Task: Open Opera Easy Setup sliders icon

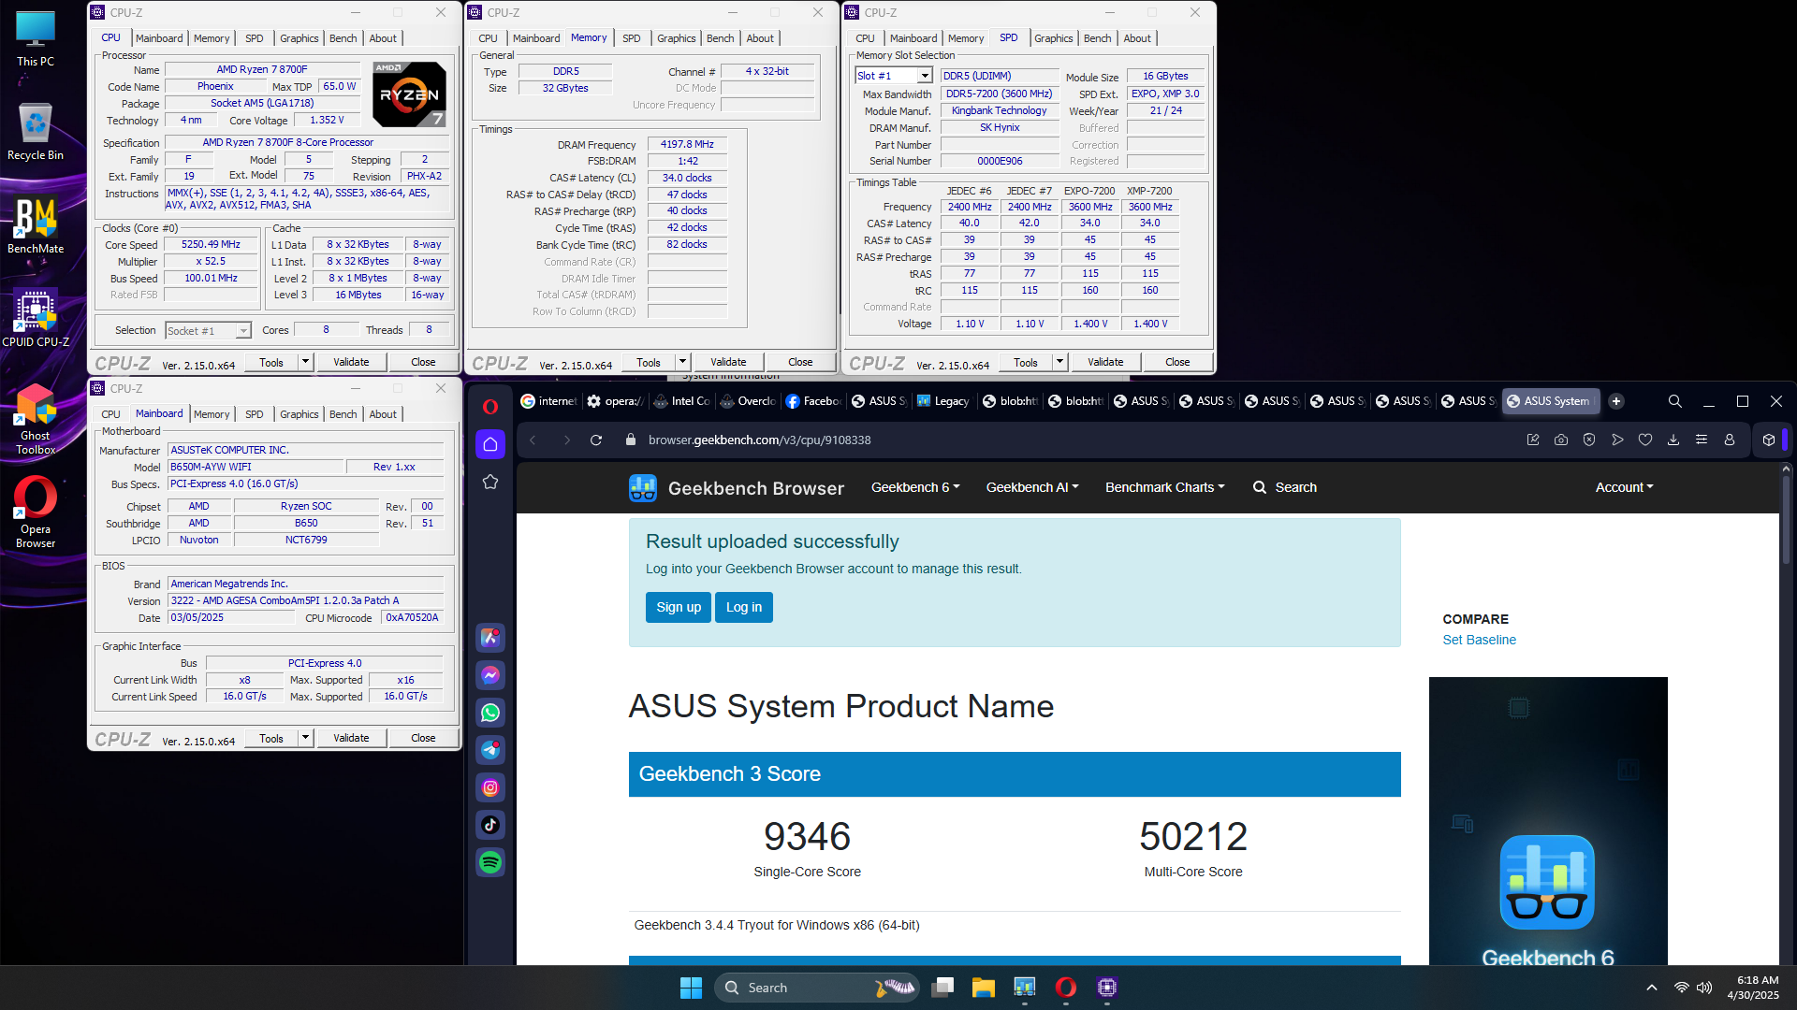Action: click(x=1702, y=440)
